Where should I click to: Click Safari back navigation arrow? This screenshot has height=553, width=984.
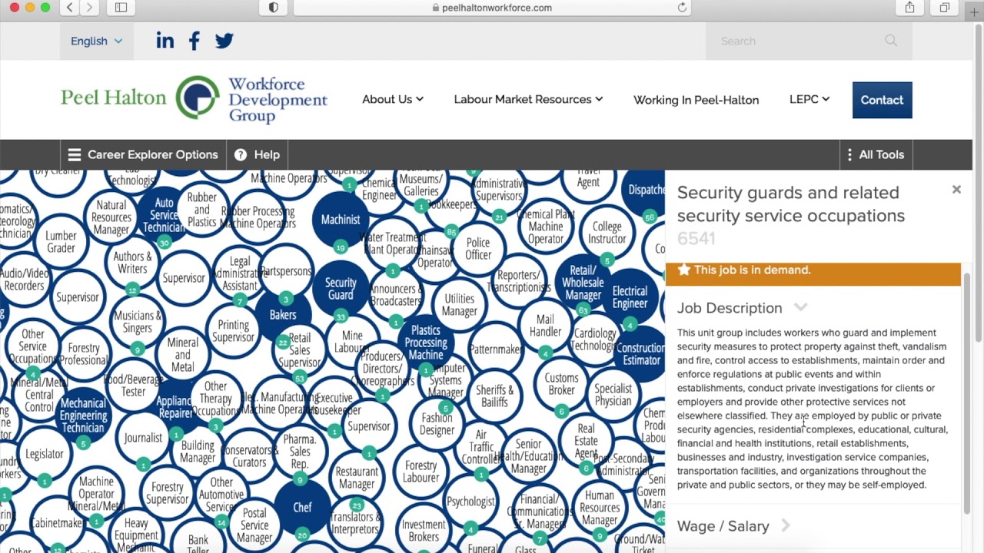(70, 8)
